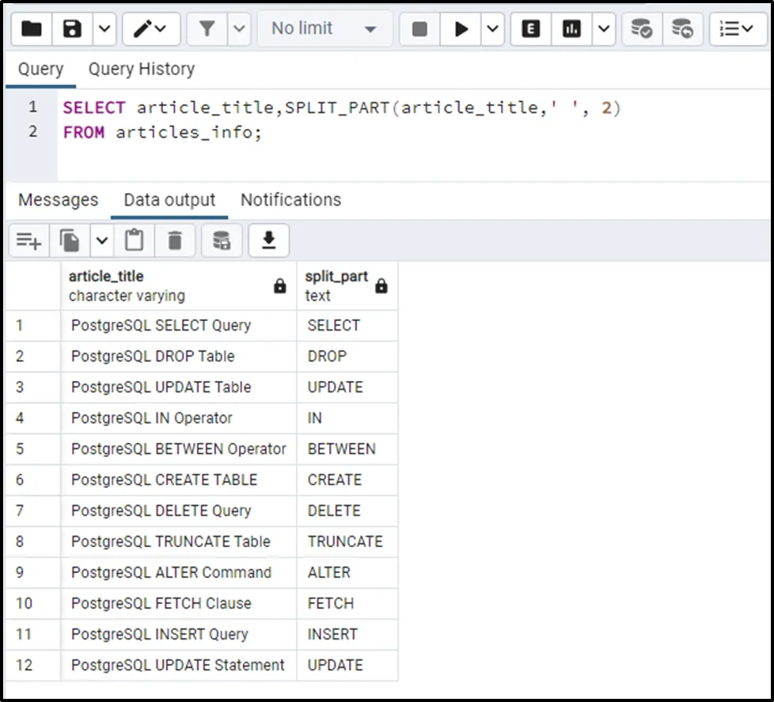Click the Save File floppy icon
774x702 pixels.
tap(73, 29)
